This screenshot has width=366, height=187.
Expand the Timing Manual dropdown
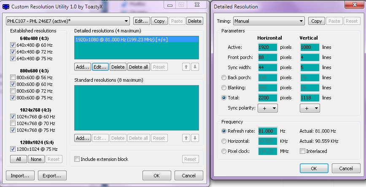[268, 21]
